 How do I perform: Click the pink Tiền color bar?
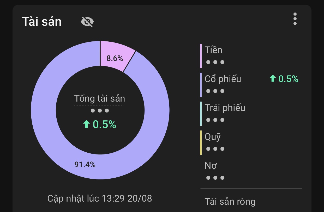201,55
